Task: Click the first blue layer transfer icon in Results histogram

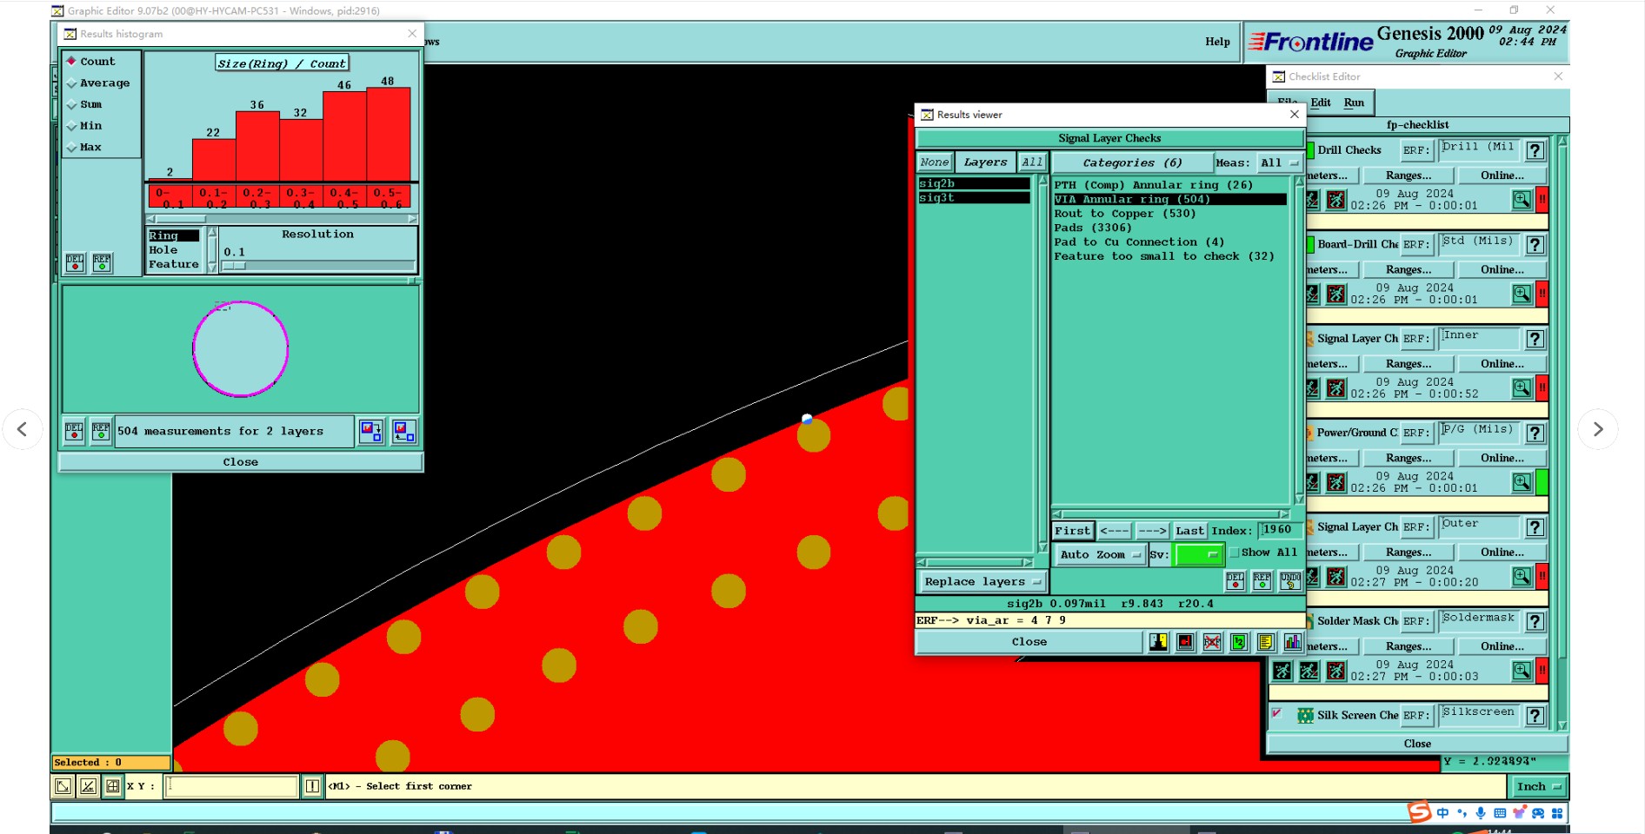Action: (x=371, y=431)
